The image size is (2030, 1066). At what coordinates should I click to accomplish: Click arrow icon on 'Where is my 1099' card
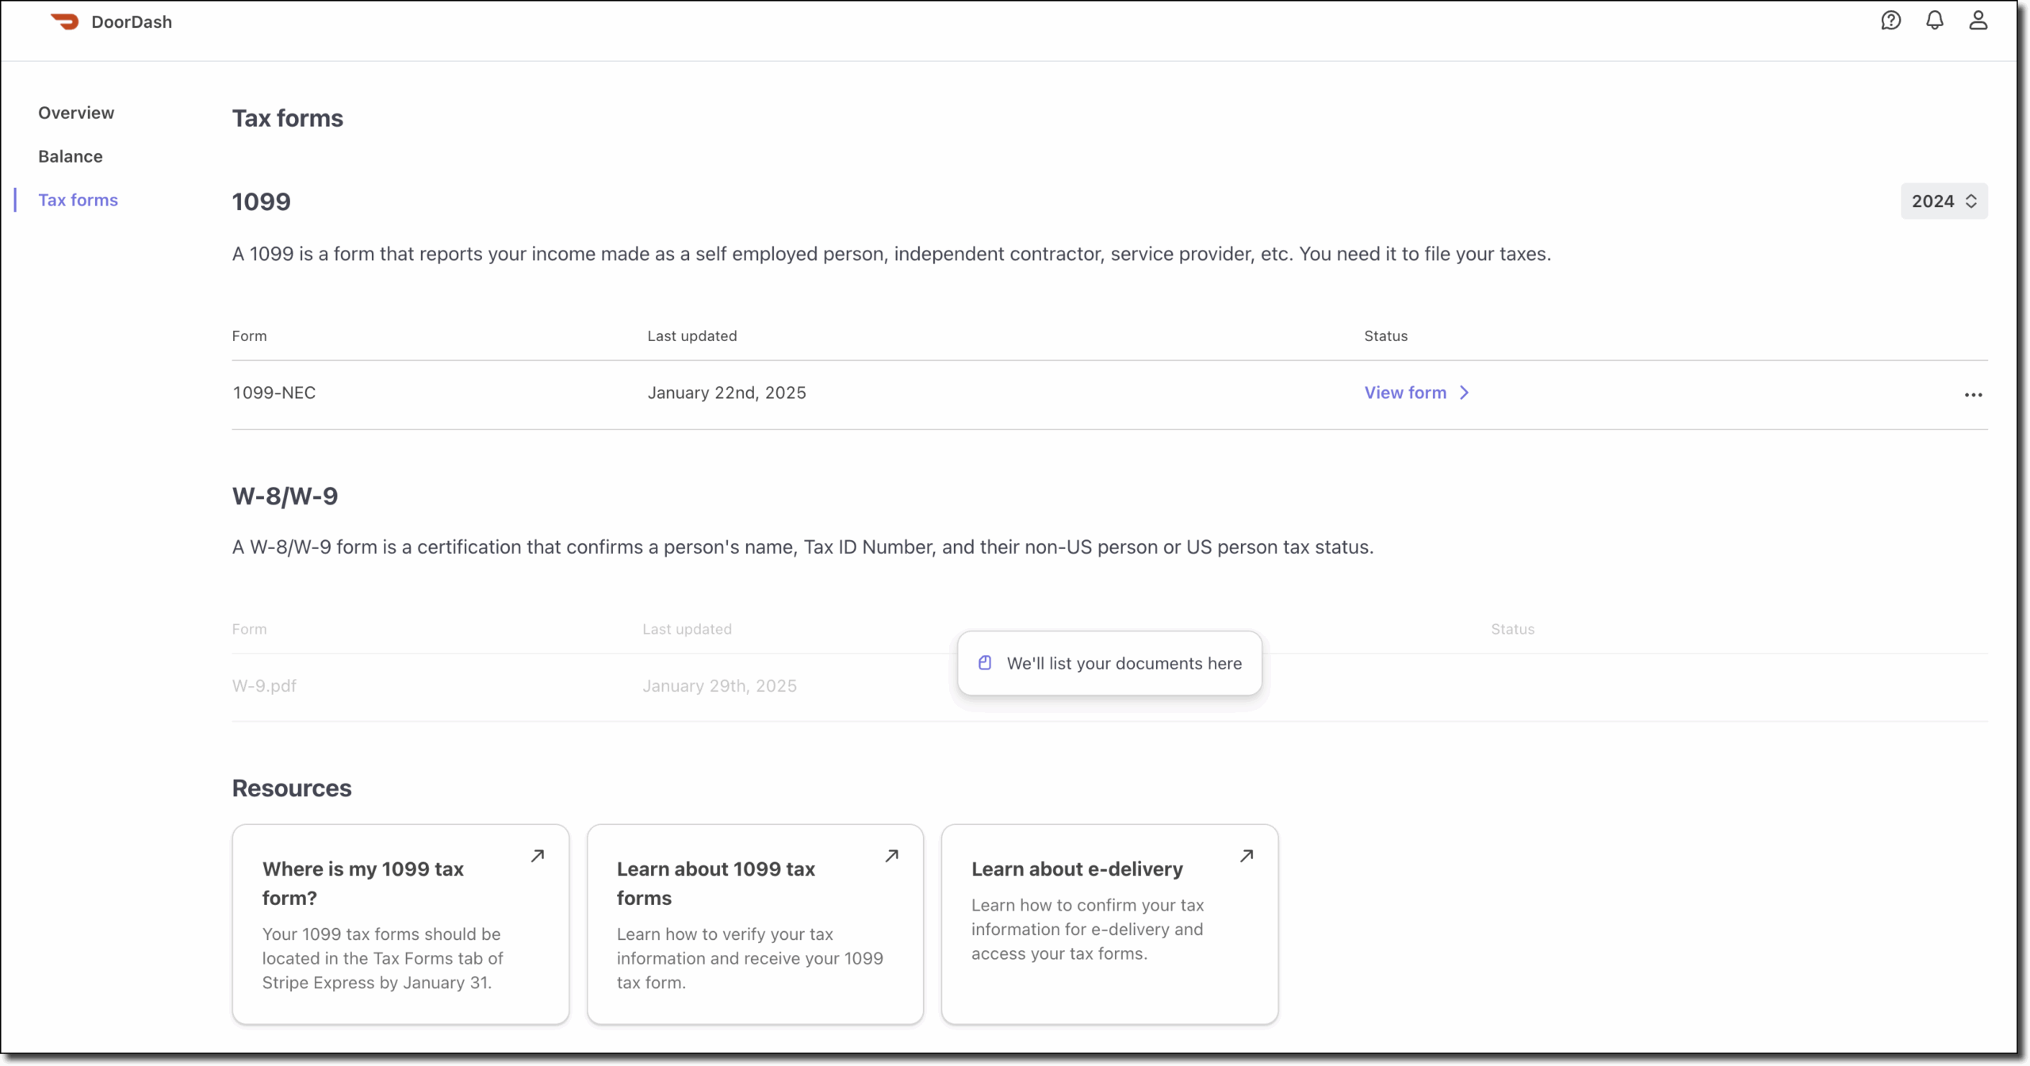point(538,856)
